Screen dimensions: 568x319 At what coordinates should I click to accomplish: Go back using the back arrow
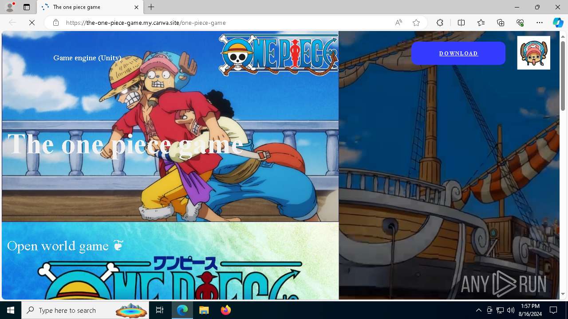pos(12,23)
